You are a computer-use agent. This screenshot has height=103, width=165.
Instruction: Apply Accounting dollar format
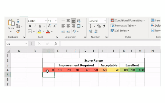point(91,26)
